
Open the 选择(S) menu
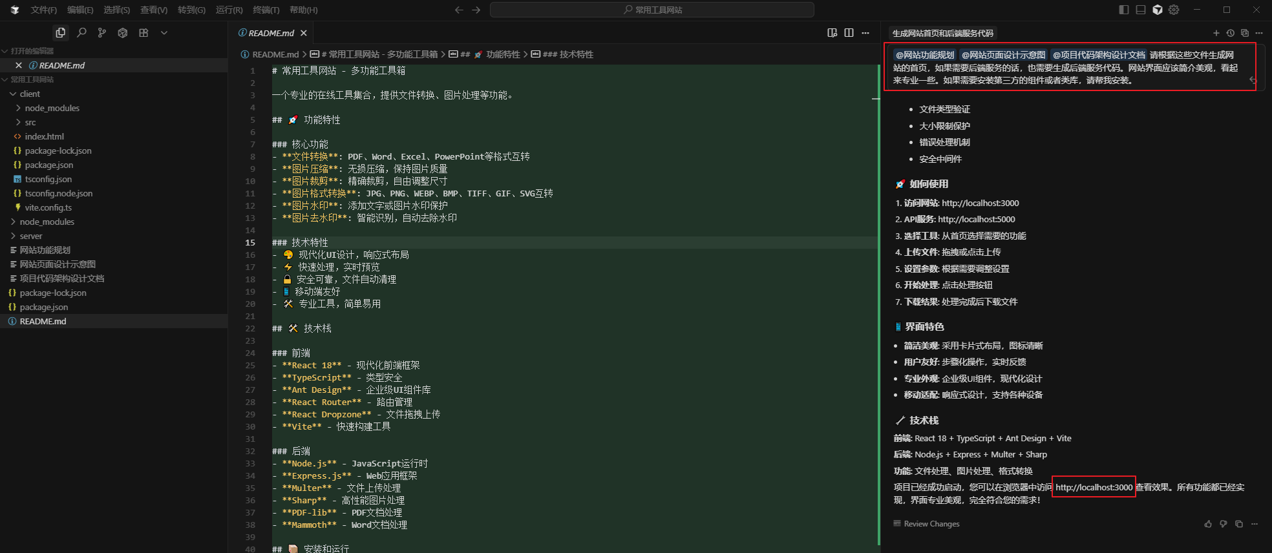[x=117, y=10]
